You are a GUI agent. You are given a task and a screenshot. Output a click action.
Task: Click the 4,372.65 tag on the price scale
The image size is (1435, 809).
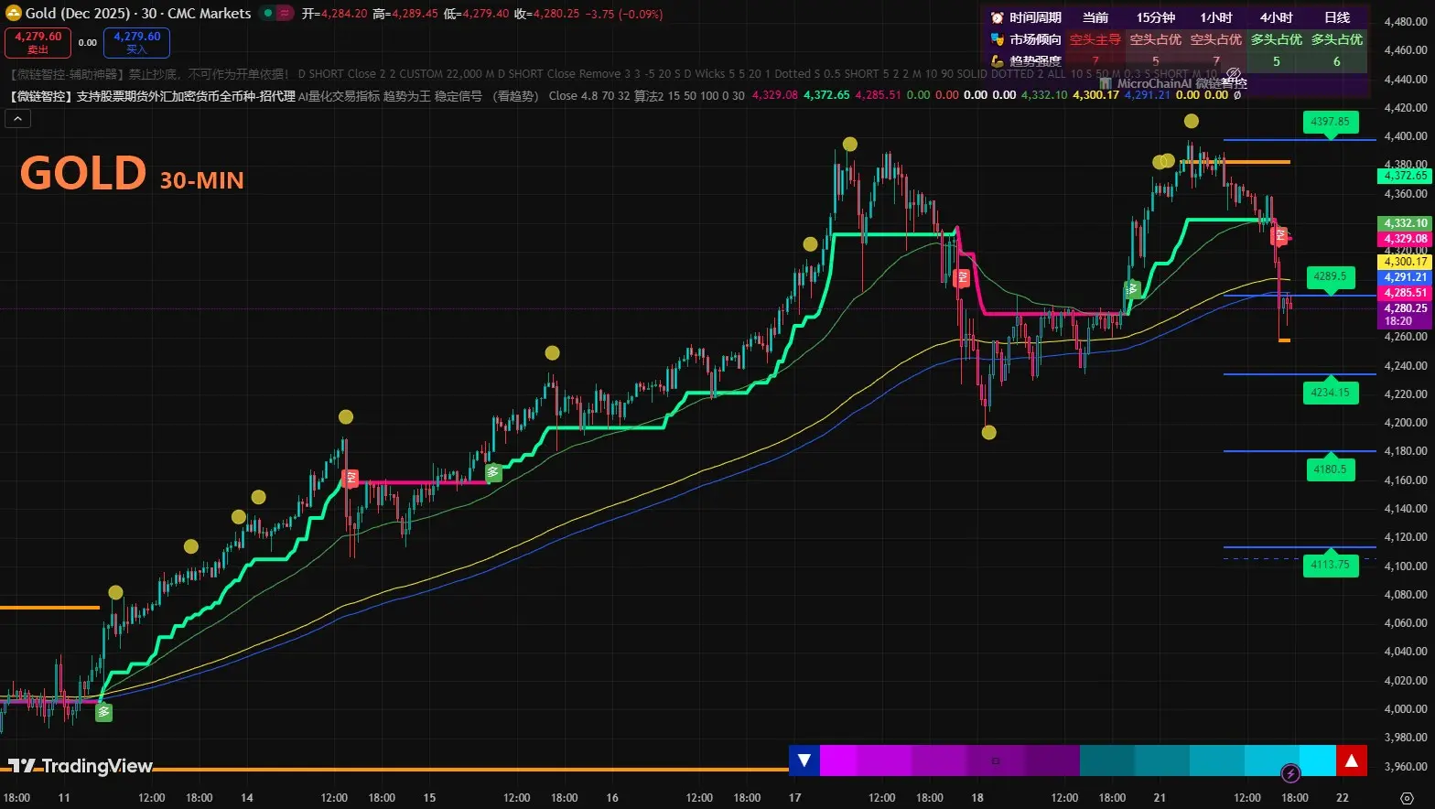pyautogui.click(x=1405, y=176)
